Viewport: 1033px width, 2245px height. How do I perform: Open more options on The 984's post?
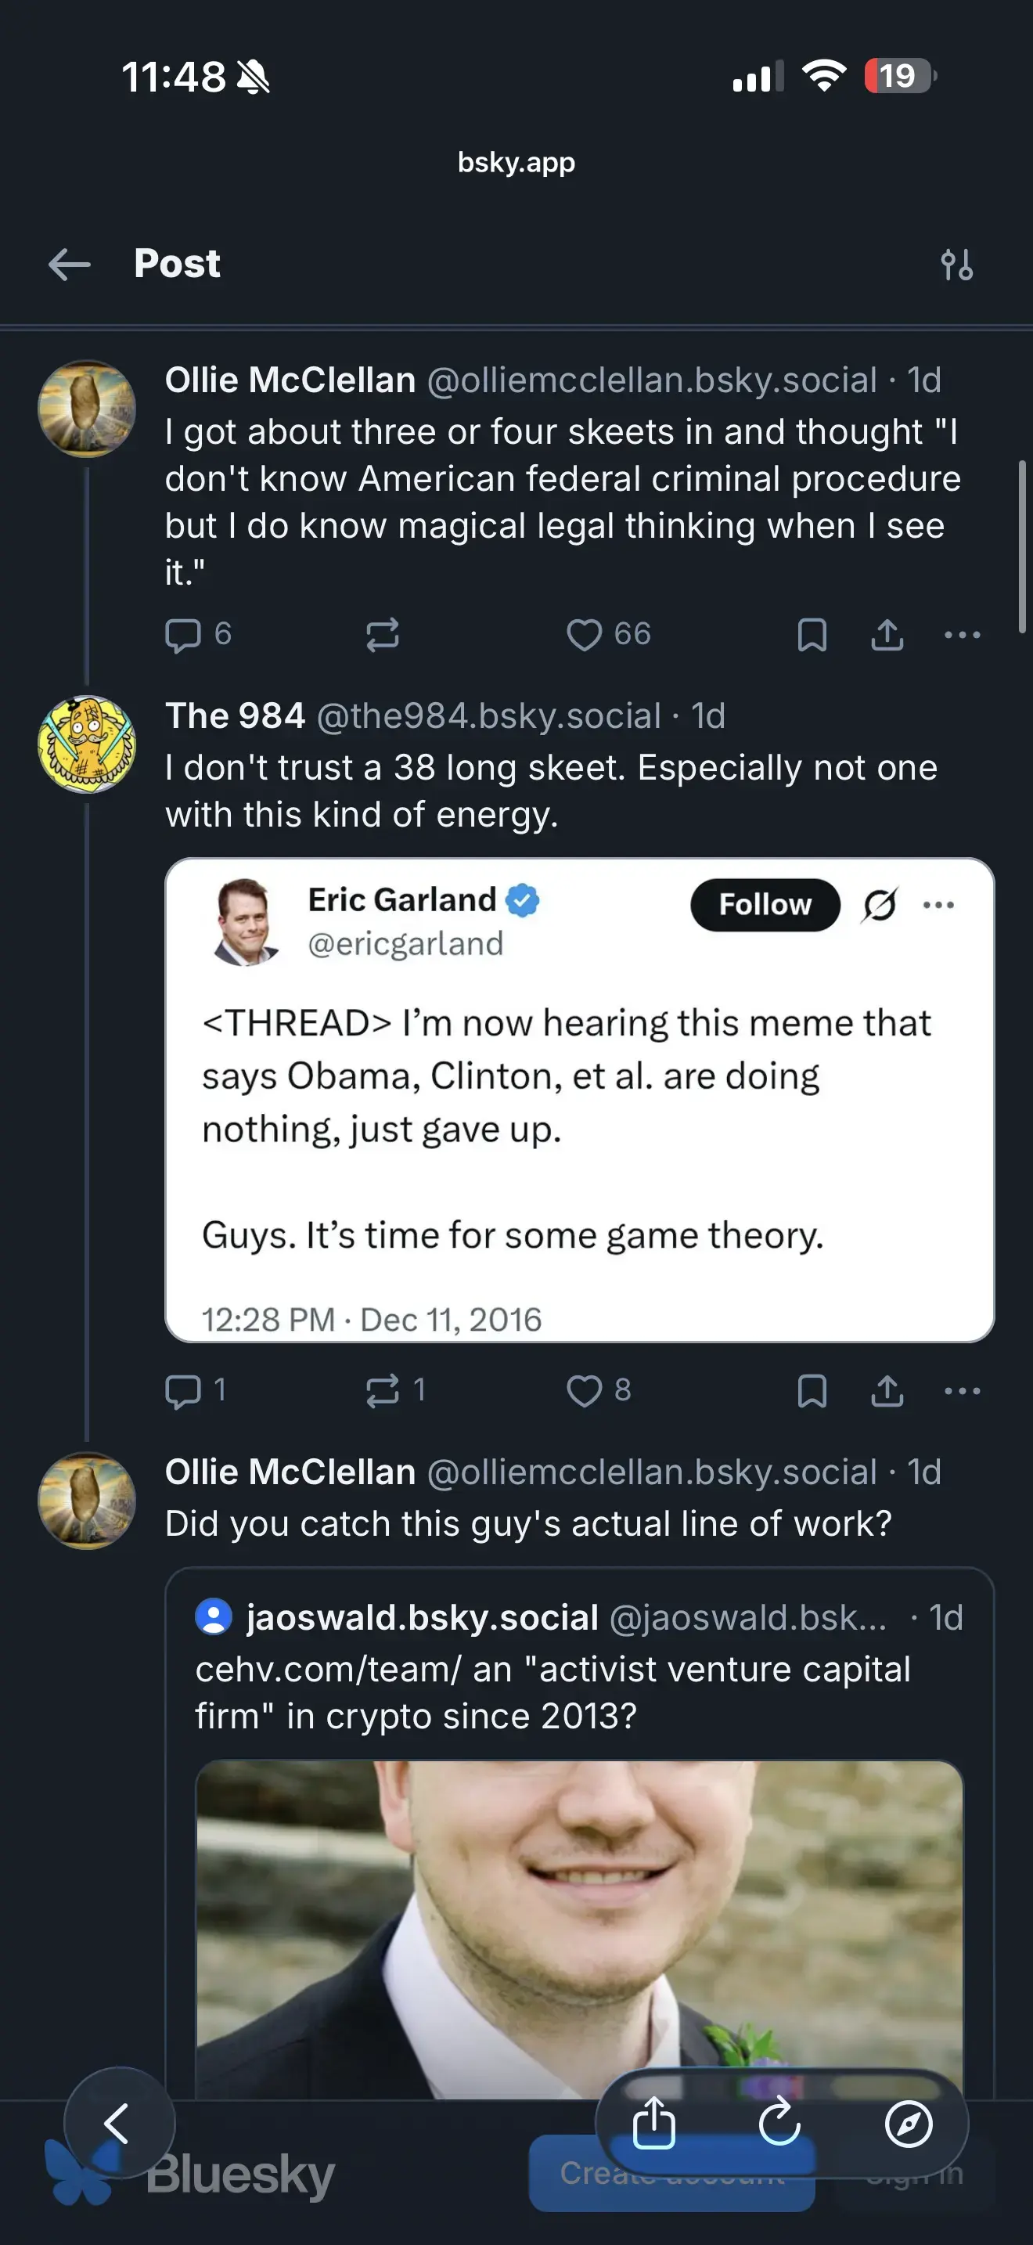(962, 1390)
